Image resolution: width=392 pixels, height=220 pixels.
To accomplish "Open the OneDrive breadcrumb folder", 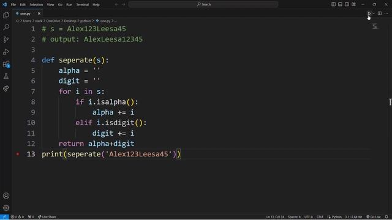I will [53, 21].
